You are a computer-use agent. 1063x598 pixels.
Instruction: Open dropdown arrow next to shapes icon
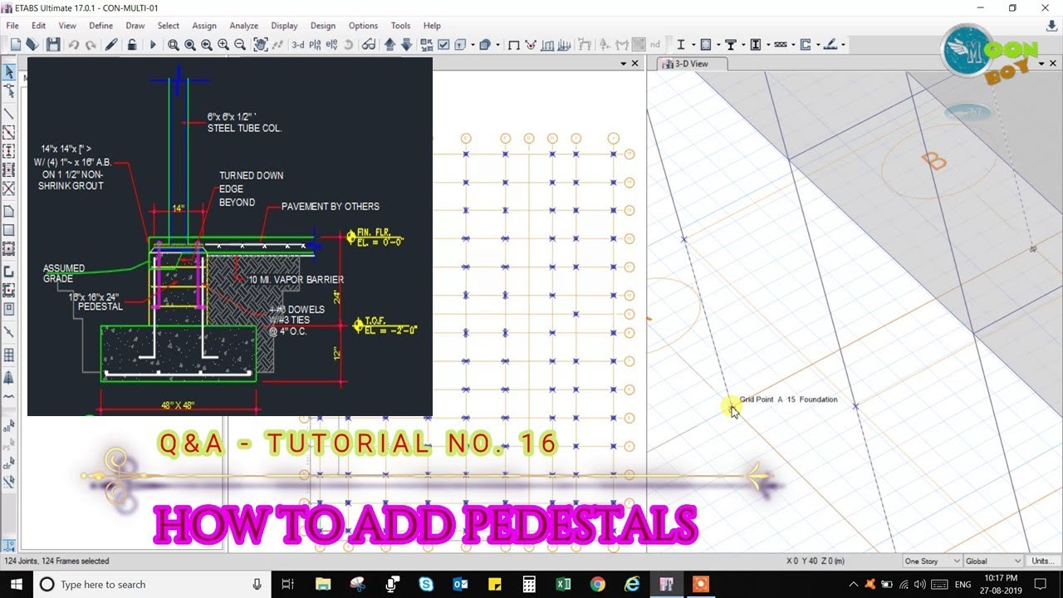(x=497, y=45)
